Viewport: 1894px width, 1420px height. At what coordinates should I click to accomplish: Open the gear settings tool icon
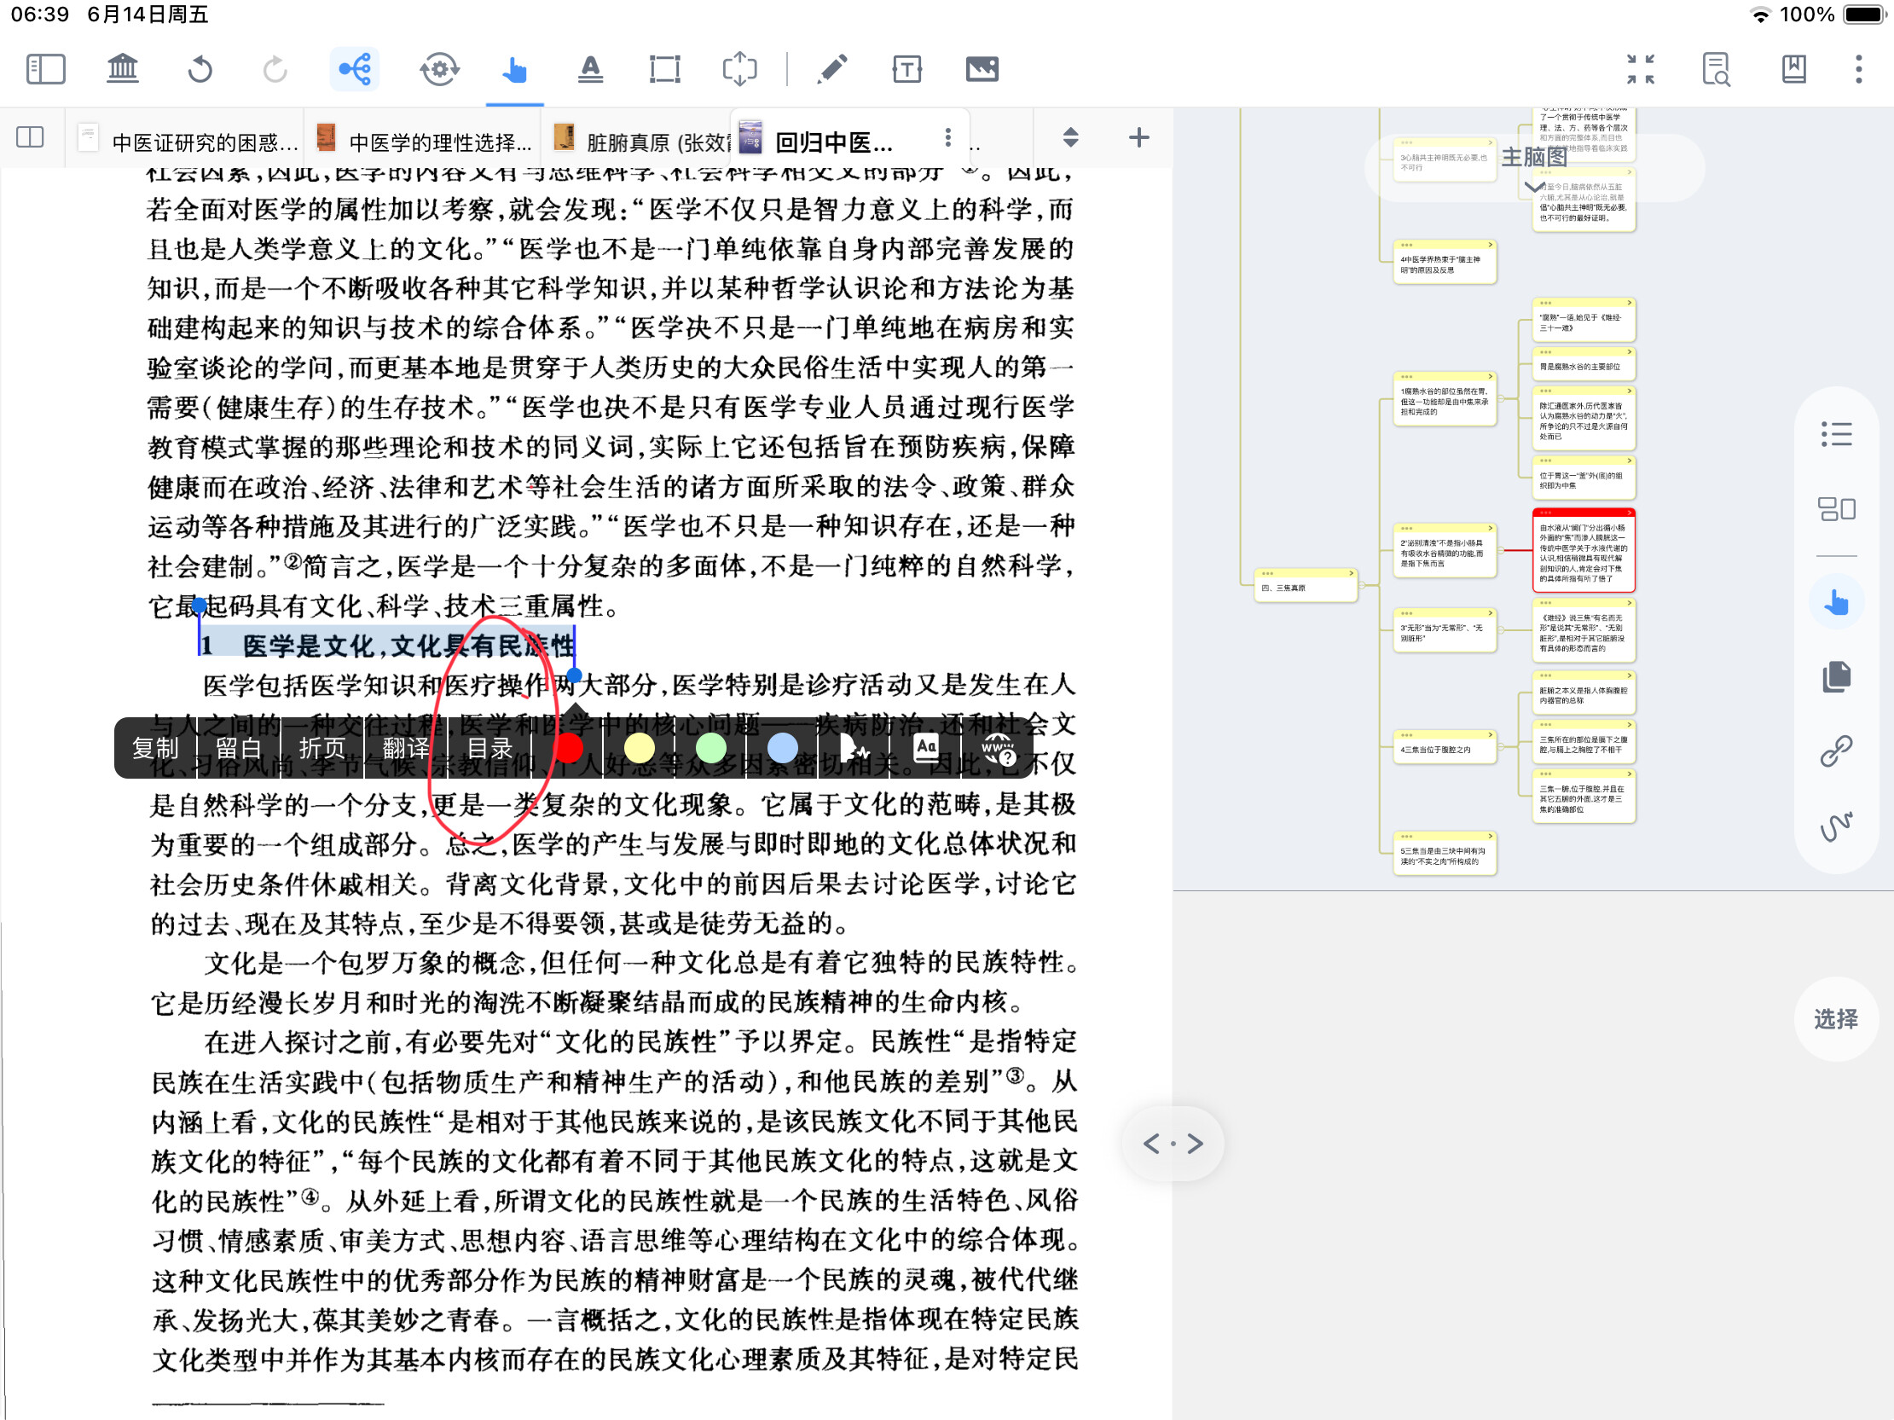(x=439, y=68)
